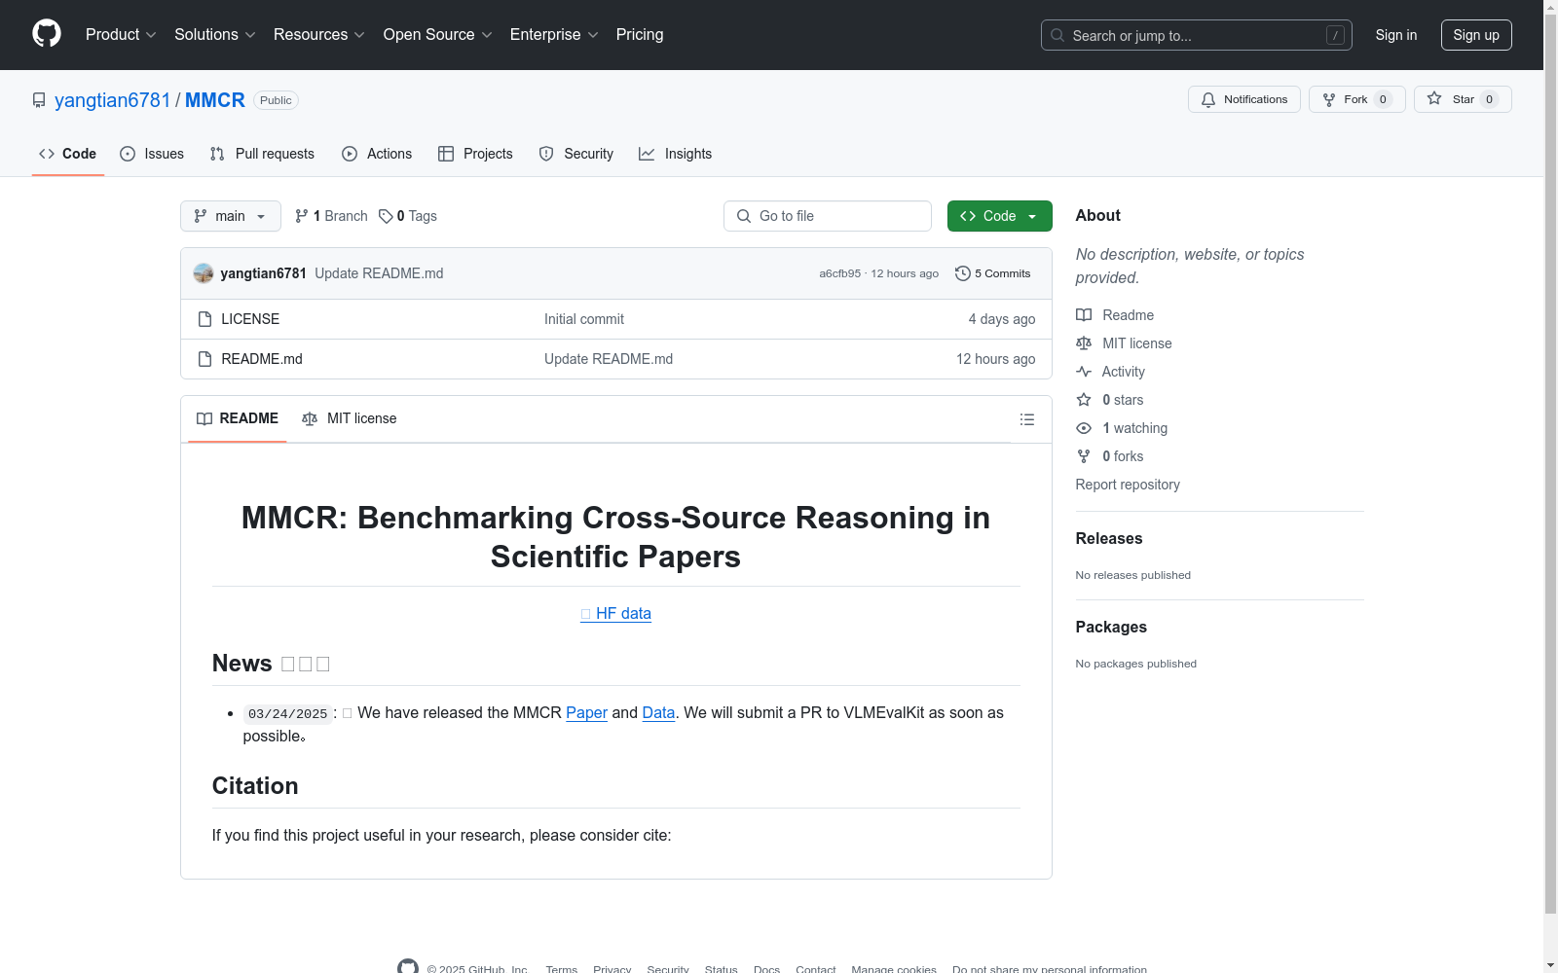This screenshot has height=973, width=1558.
Task: Open the Projects tab
Action: 475,154
